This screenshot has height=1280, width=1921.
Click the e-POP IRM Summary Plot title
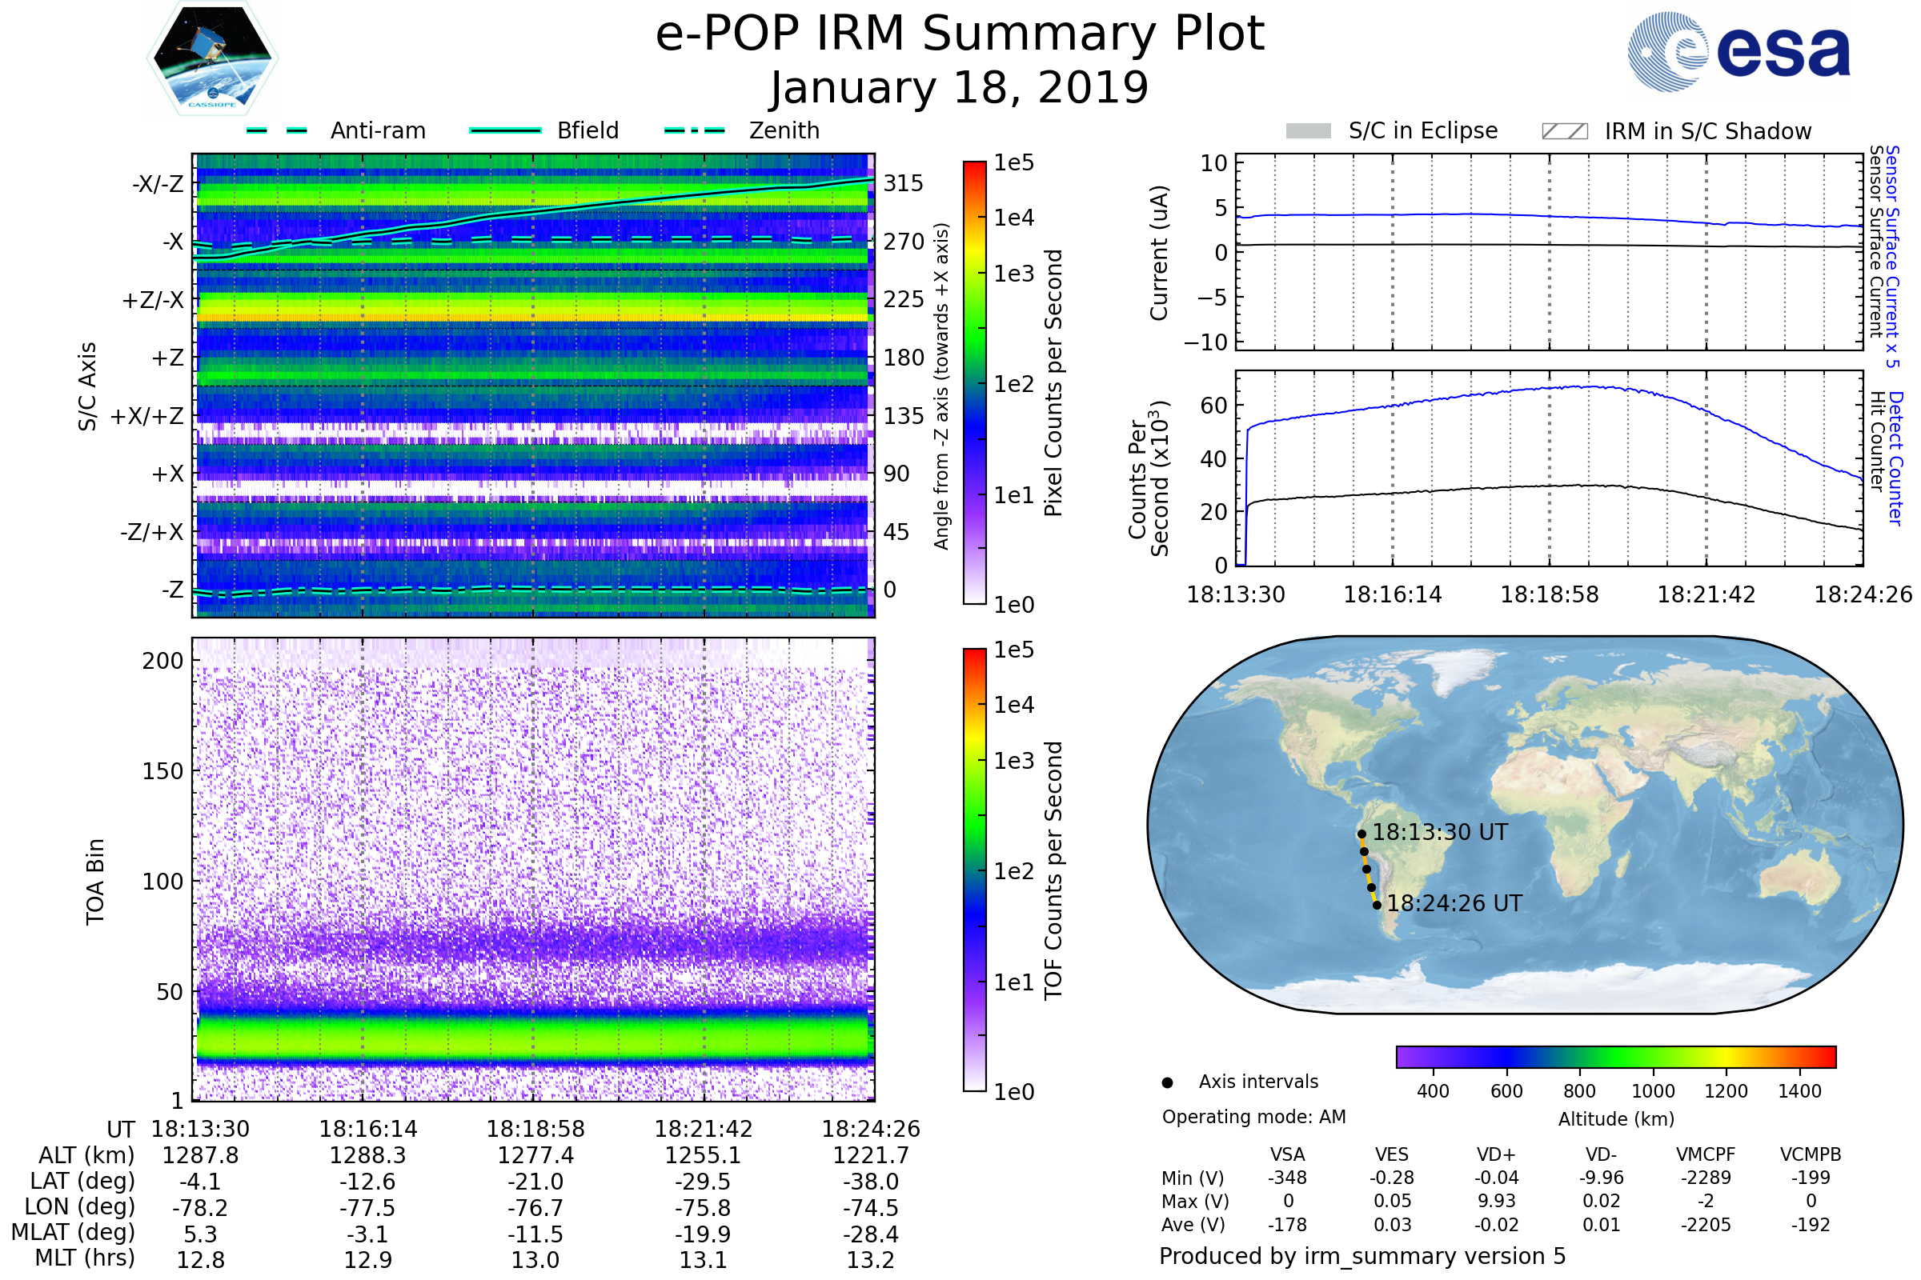pos(960,34)
